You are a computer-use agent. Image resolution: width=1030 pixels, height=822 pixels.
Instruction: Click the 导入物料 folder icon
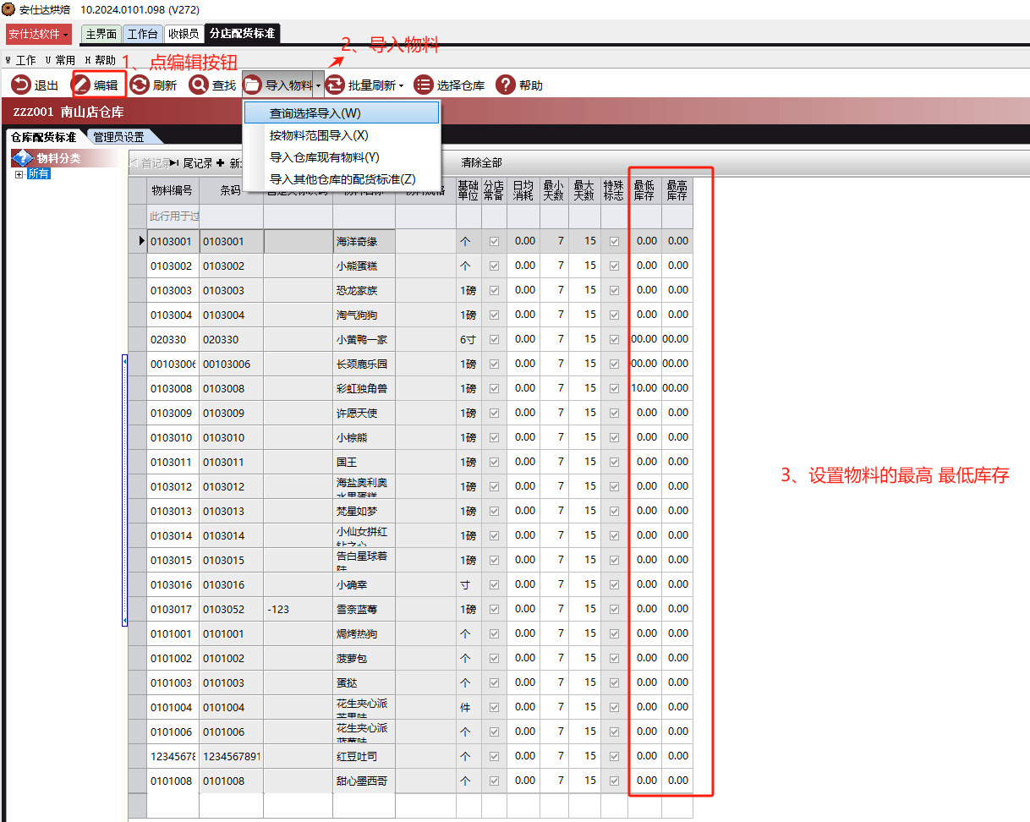[x=252, y=85]
